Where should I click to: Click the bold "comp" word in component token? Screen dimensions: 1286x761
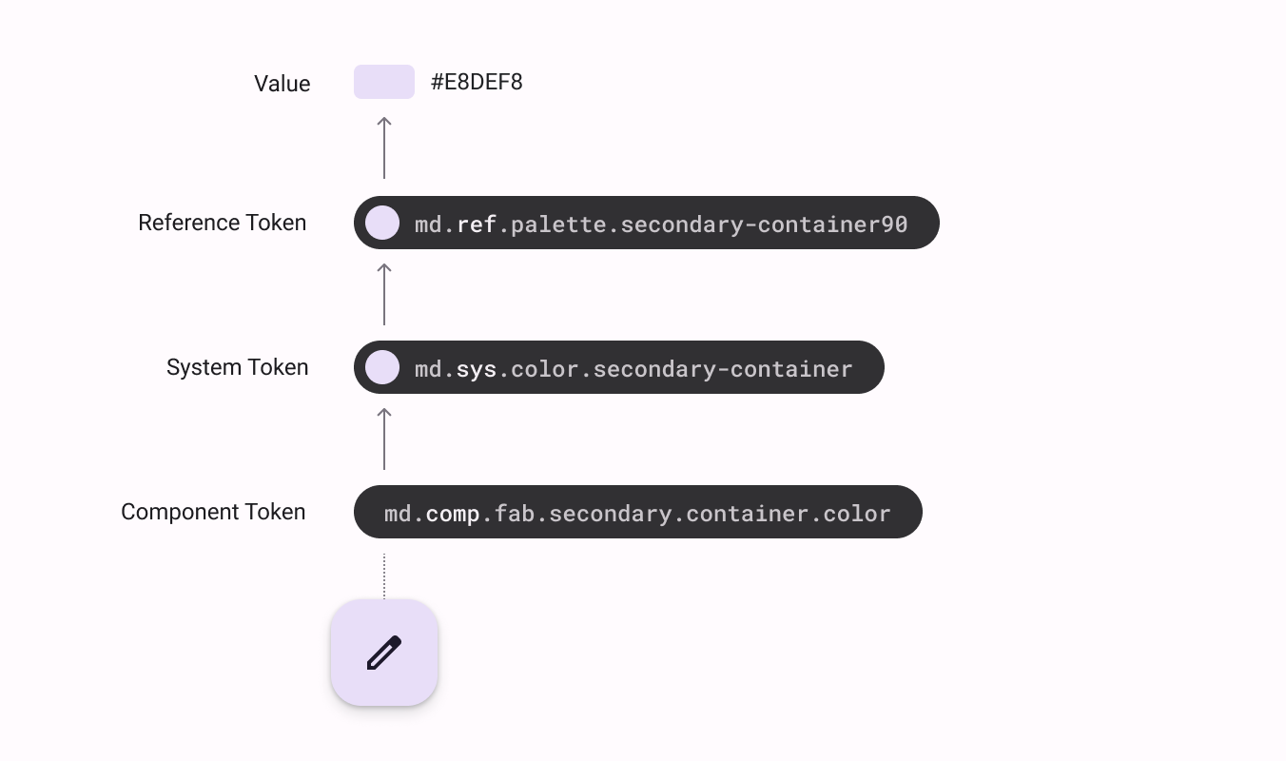click(x=453, y=514)
